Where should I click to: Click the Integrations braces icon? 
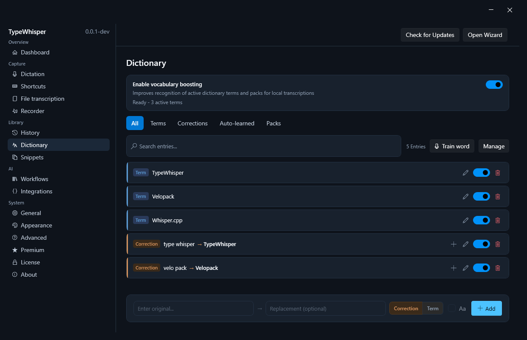[15, 191]
